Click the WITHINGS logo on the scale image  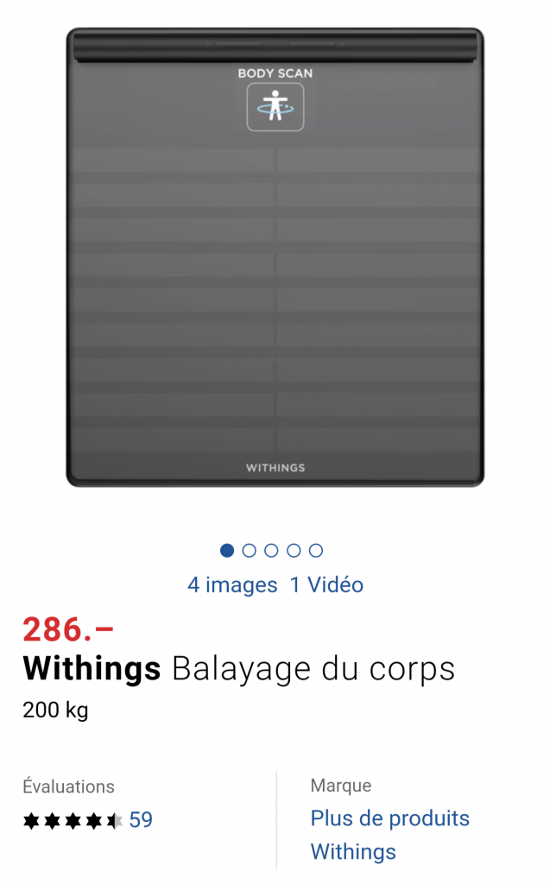tap(275, 468)
